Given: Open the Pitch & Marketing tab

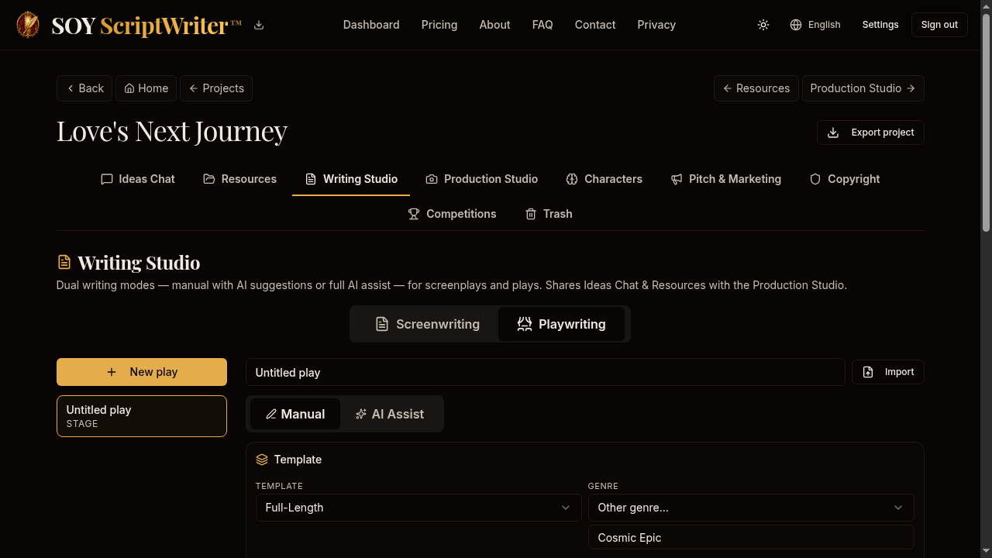Looking at the screenshot, I should [725, 179].
